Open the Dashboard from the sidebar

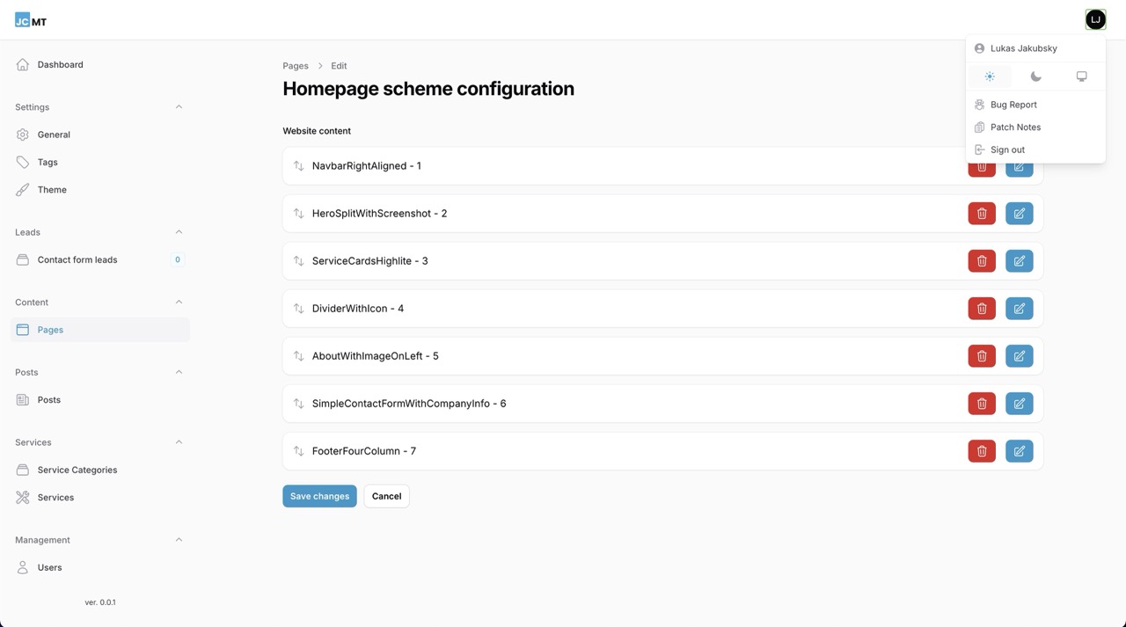60,64
